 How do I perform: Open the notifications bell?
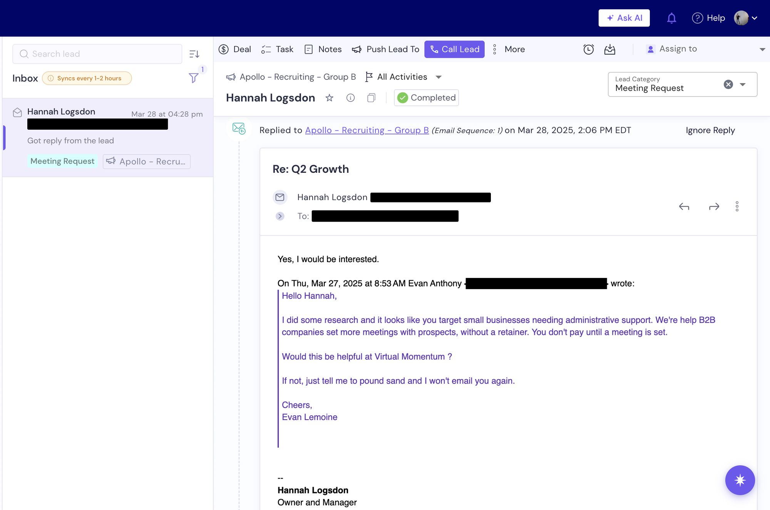point(671,18)
